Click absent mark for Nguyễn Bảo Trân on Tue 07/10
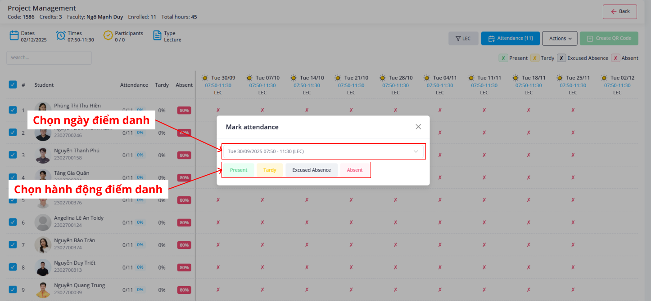651x301 pixels. (262, 245)
